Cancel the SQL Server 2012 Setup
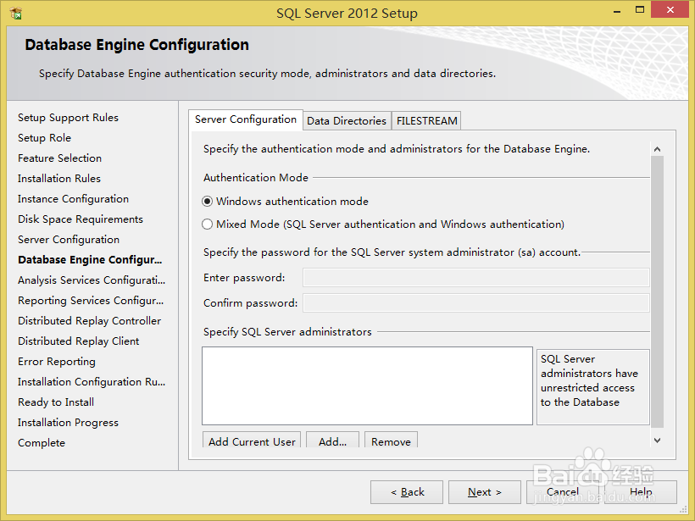This screenshot has width=695, height=521. [x=563, y=491]
